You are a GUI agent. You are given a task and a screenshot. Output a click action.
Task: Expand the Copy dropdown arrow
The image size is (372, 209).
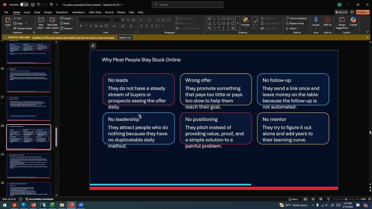click(x=26, y=24)
